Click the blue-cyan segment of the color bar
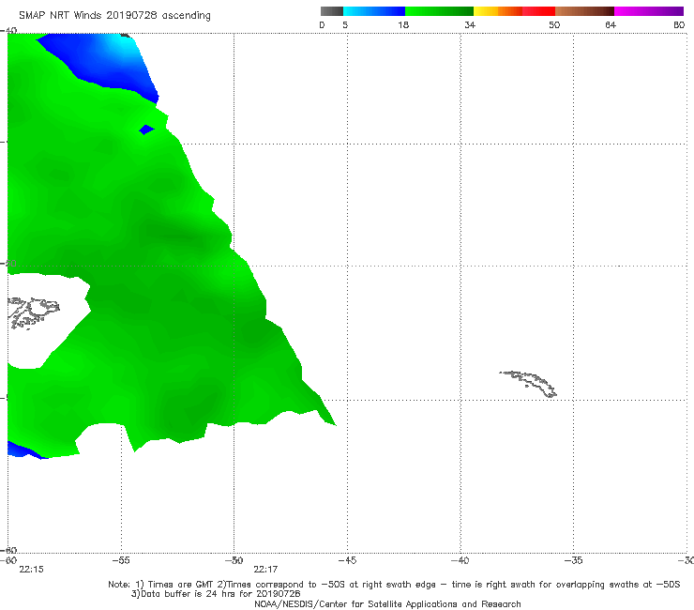 (374, 11)
